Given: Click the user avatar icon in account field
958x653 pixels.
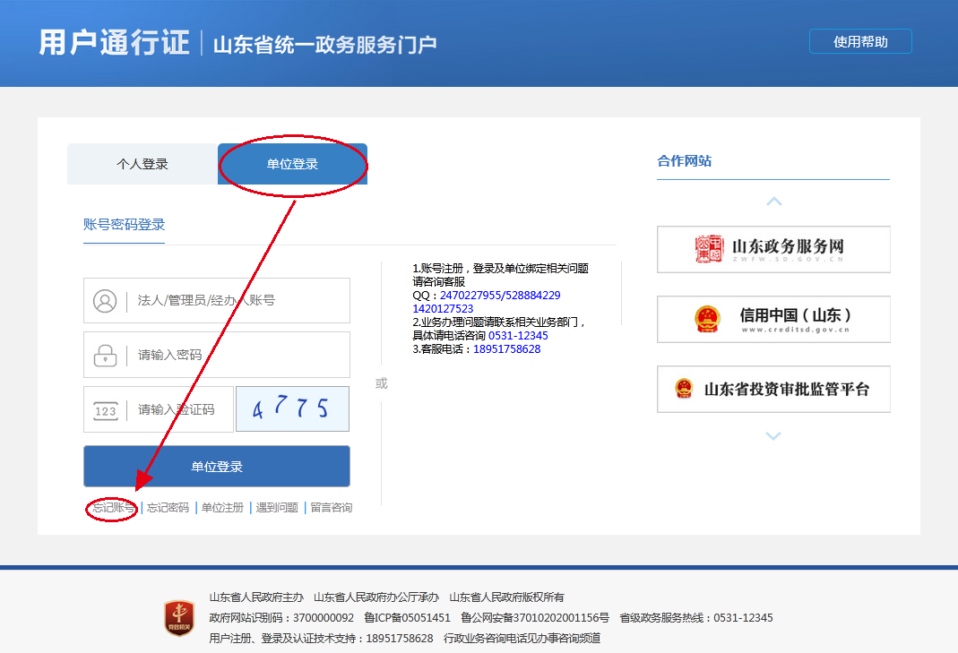Looking at the screenshot, I should click(x=105, y=301).
